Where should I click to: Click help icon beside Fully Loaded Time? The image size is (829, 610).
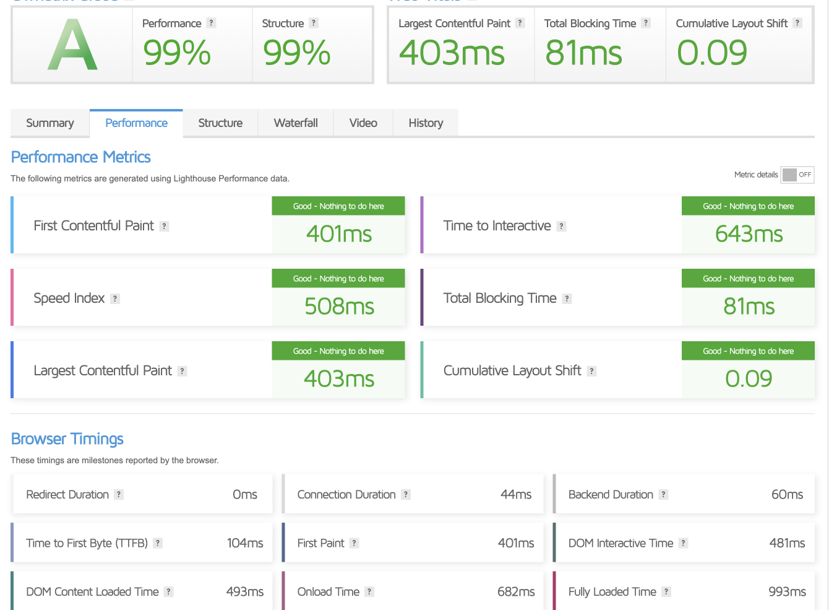click(x=666, y=591)
